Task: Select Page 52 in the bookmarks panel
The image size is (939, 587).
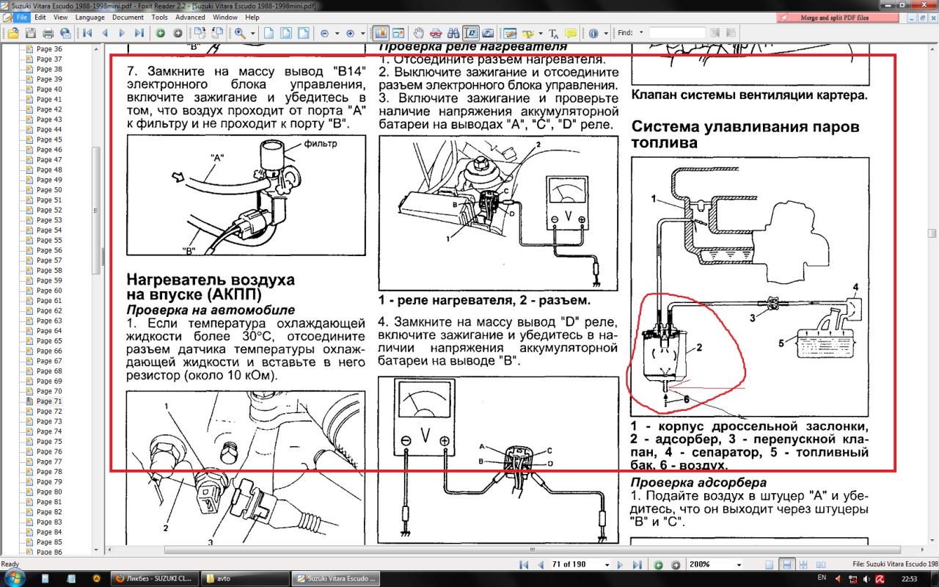Action: [49, 210]
